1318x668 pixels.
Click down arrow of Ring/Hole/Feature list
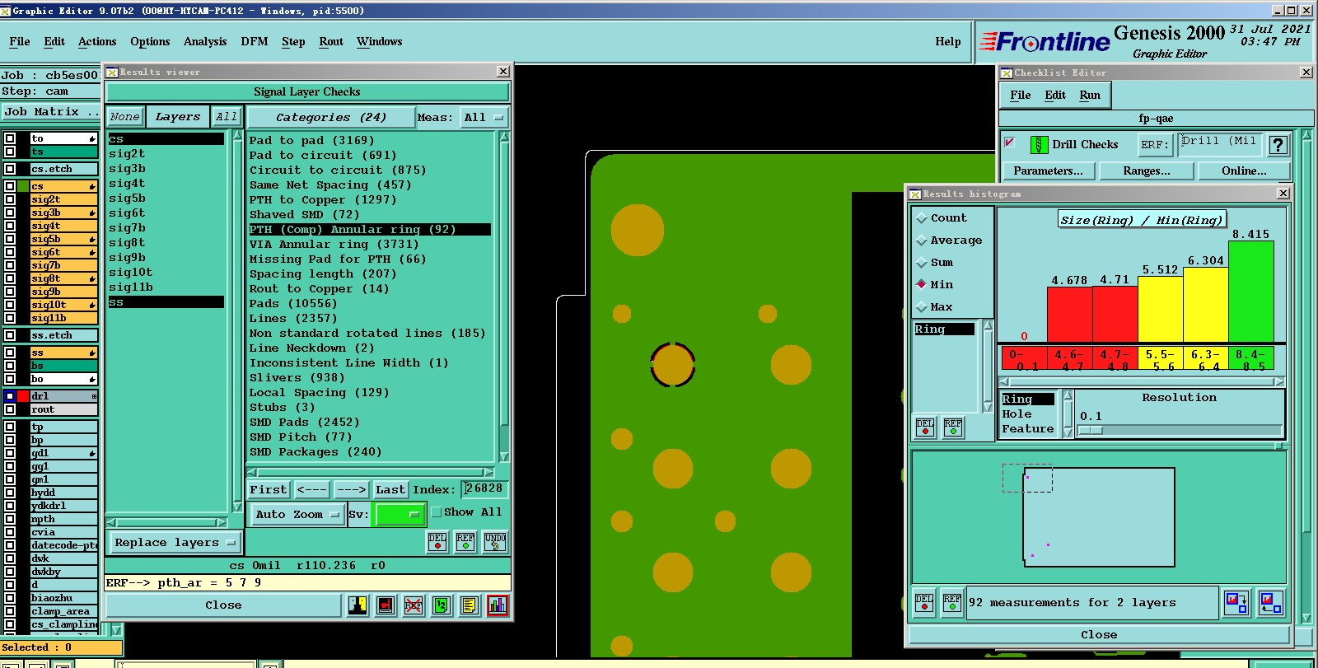pyautogui.click(x=1068, y=432)
